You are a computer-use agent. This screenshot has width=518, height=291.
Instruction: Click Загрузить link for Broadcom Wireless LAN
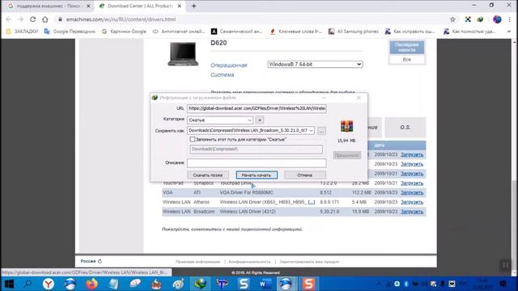412,212
